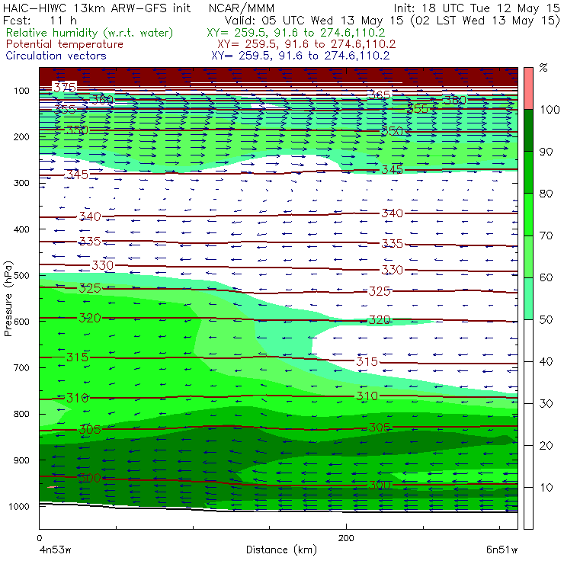Click the 'Distance (km)' axis title

(x=282, y=550)
